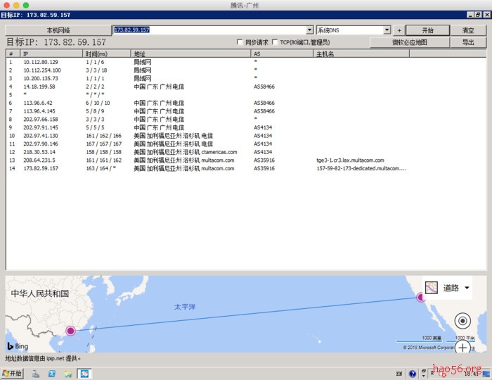The image size is (492, 380).
Task: Click the # column header
Action: (x=13, y=53)
